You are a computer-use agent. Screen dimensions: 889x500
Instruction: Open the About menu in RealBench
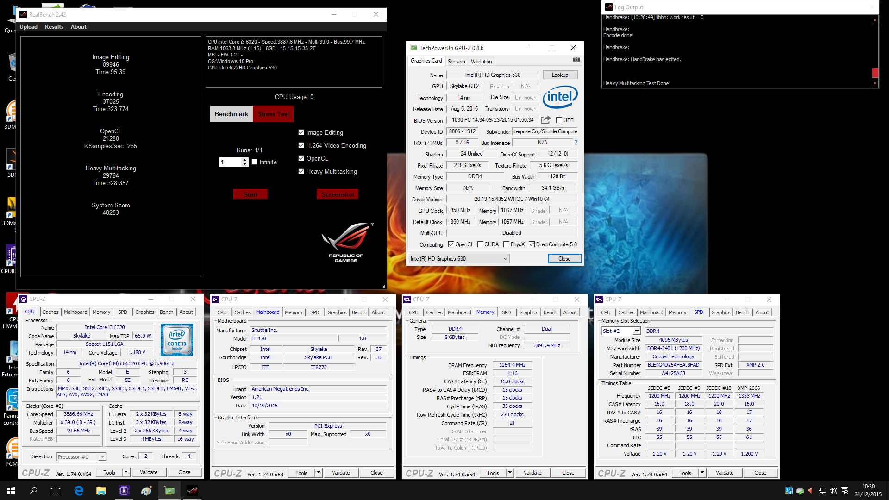pyautogui.click(x=79, y=27)
